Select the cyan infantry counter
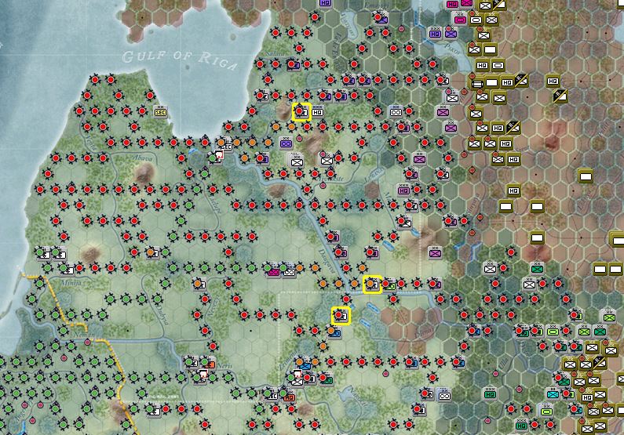Viewport: 624px width, 435px height. pos(553,393)
